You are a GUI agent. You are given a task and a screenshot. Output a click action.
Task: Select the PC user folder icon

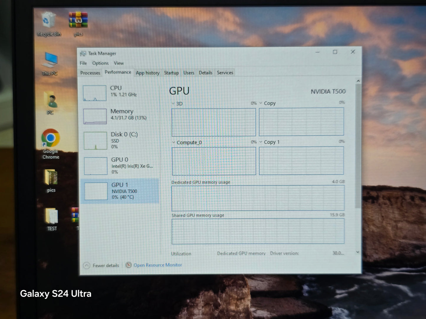51,103
